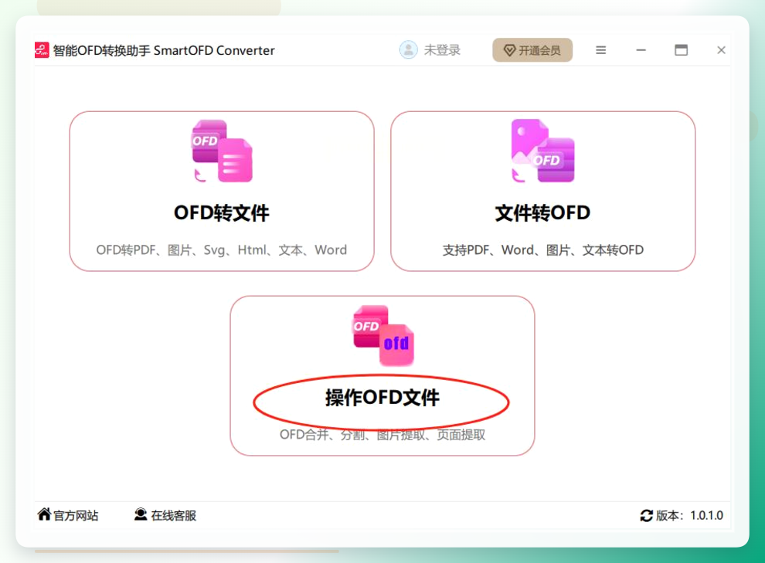Select the 文件转OFD title
Viewport: 765px width, 563px height.
[542, 213]
